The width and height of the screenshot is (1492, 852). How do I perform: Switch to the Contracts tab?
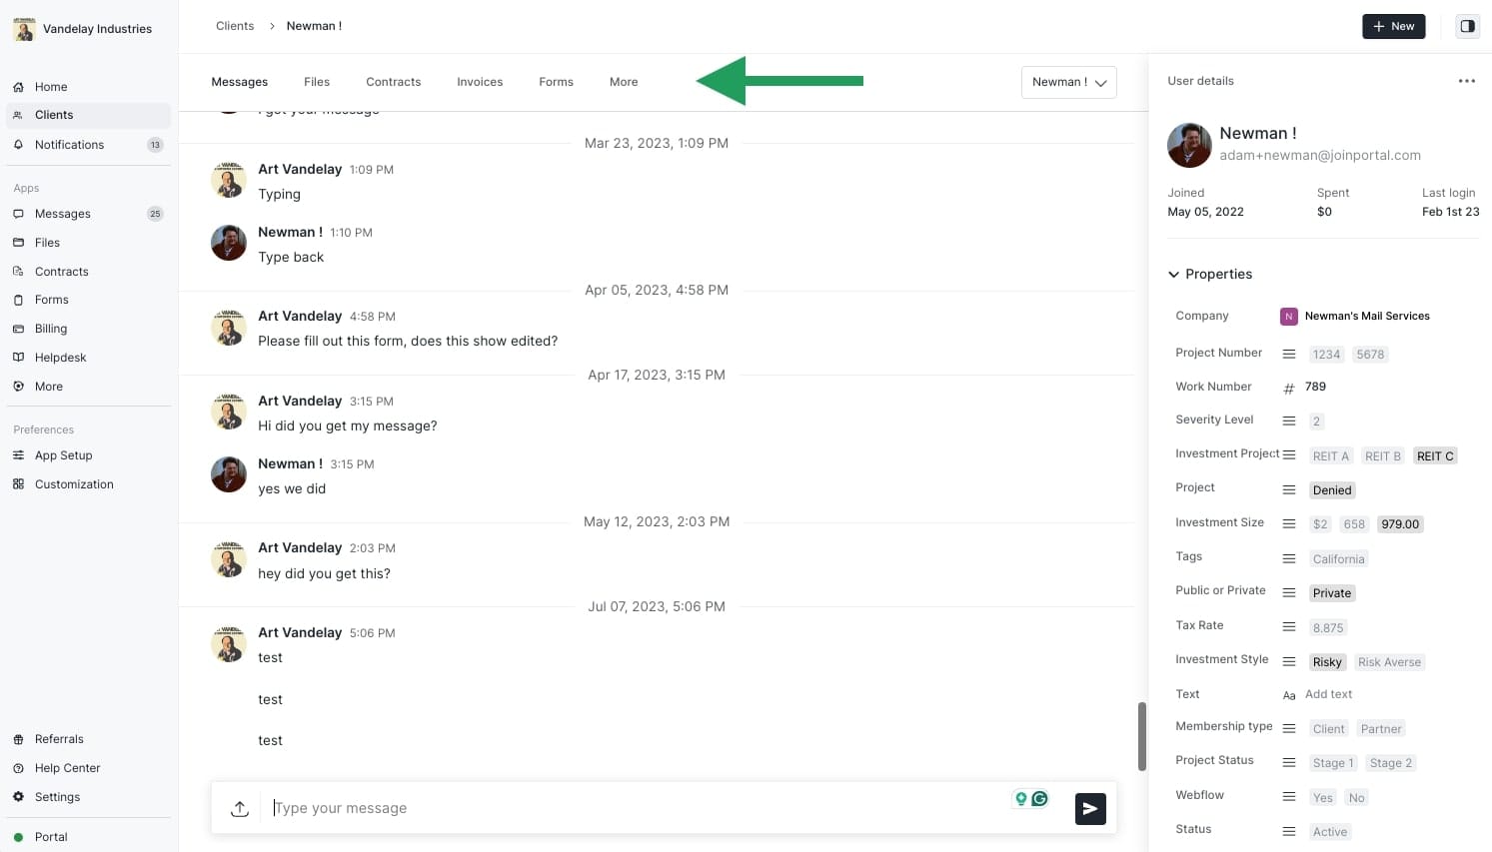[393, 82]
